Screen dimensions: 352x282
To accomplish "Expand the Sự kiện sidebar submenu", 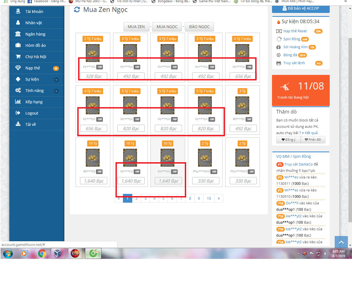I will tap(56, 80).
